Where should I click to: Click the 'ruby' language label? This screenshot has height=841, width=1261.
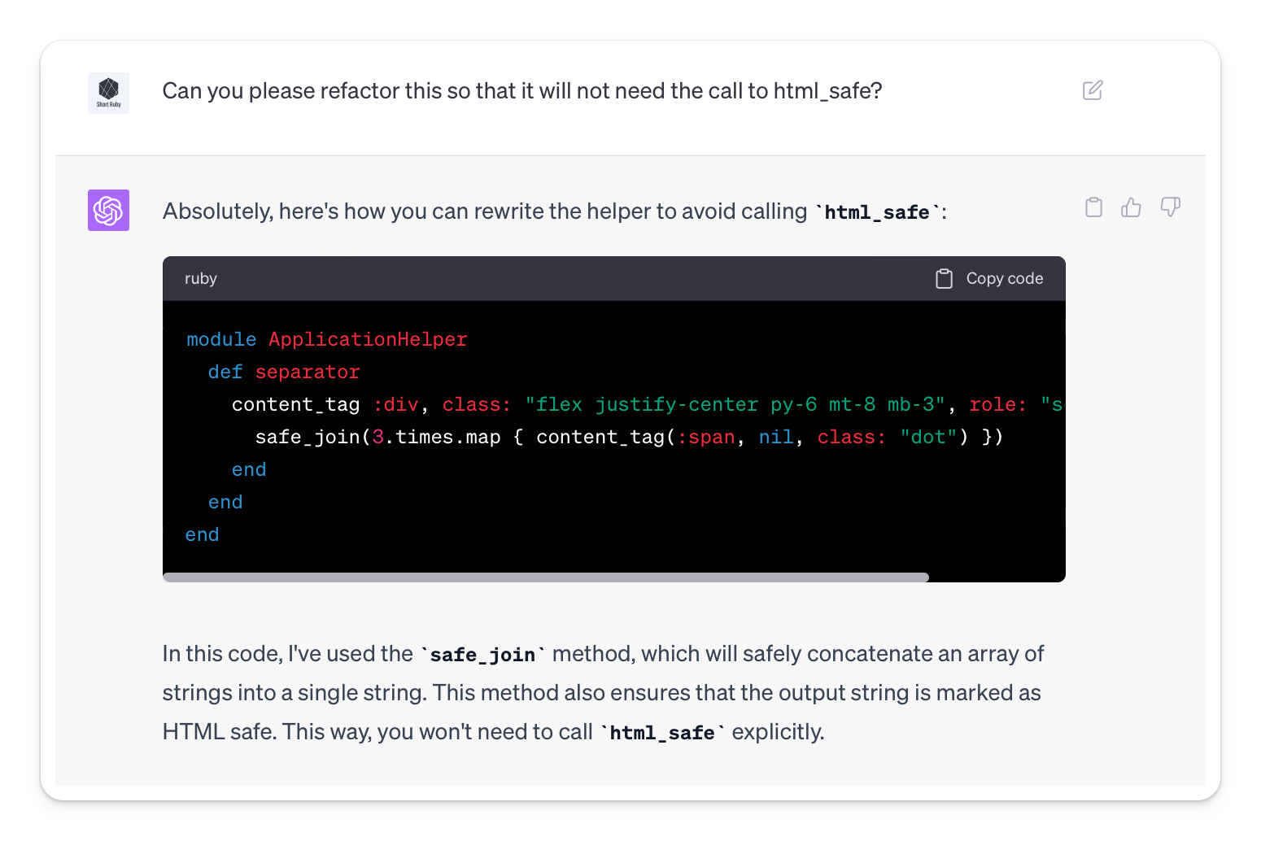(x=201, y=278)
